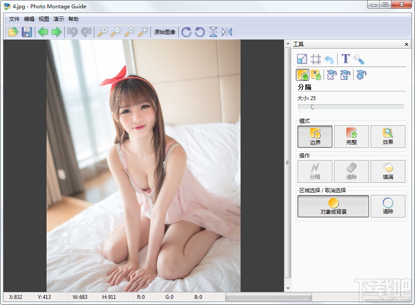Adjust the 大小 size slider handle
The image size is (415, 305).
313,107
